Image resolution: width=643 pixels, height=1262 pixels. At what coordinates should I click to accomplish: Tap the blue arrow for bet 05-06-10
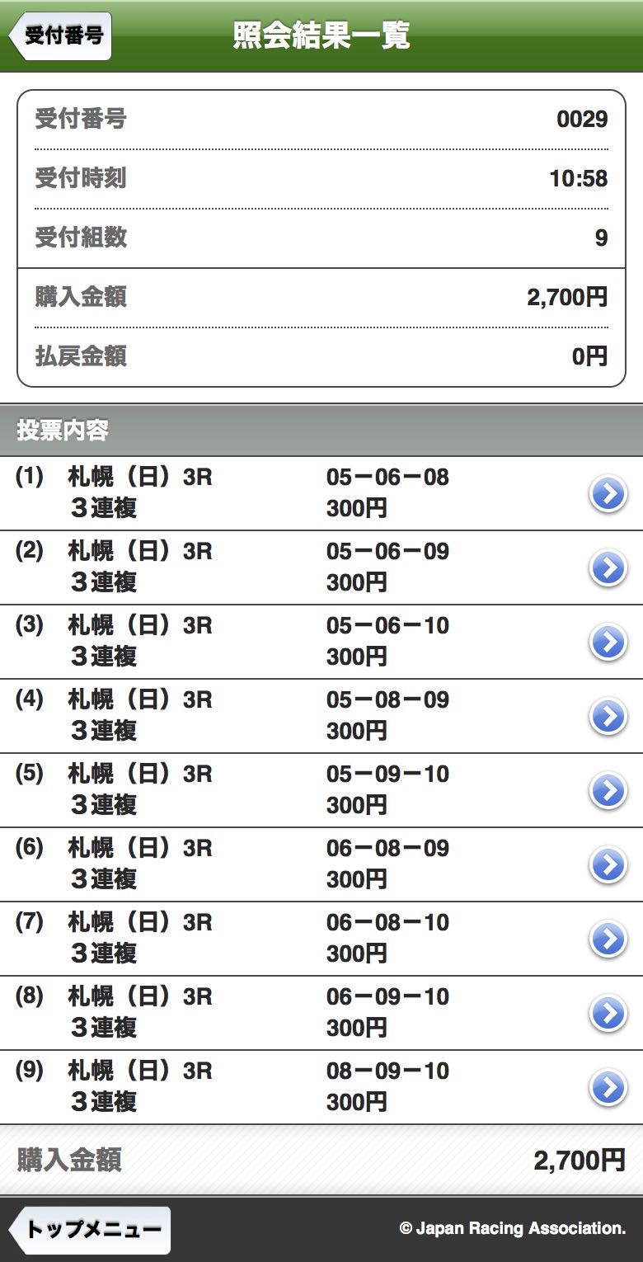pyautogui.click(x=608, y=643)
